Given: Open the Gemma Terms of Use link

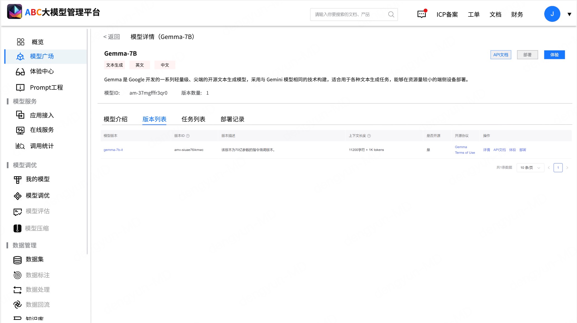Looking at the screenshot, I should point(465,150).
